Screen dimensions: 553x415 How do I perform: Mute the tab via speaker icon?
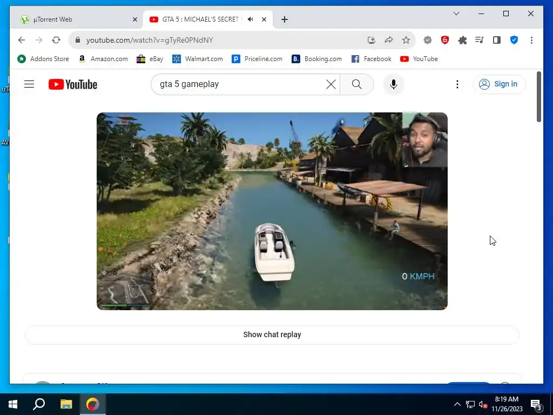pos(251,19)
